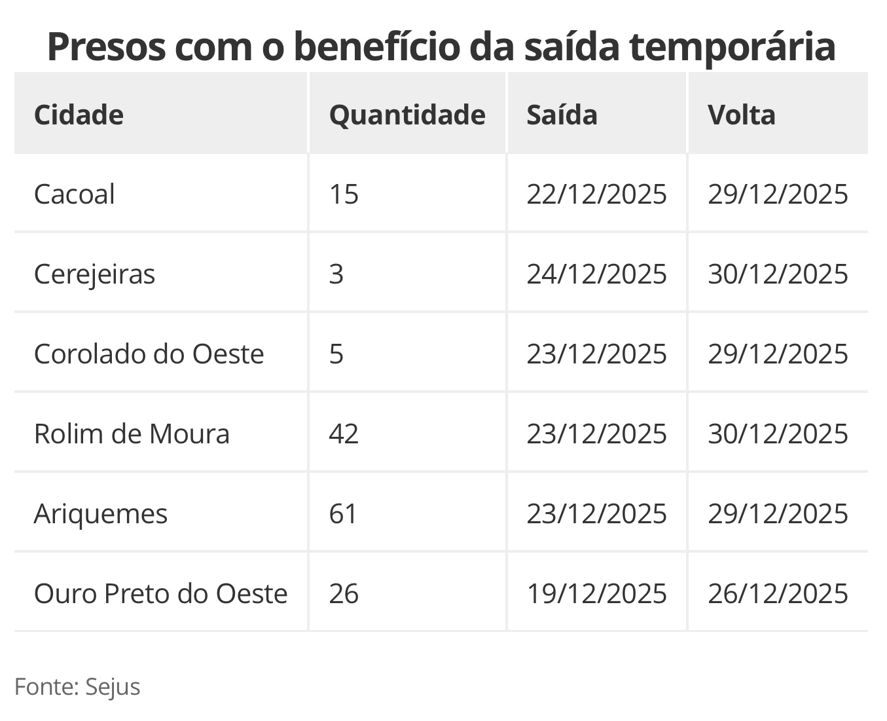The image size is (887, 721).
Task: Click Ouro Preto do Oeste's quantity 26
Action: coord(344,594)
